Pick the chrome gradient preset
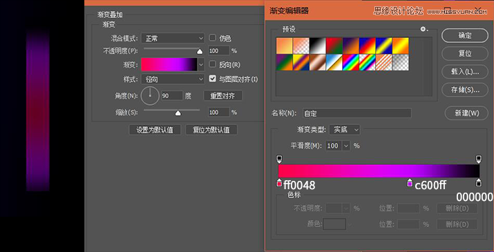This screenshot has height=252, width=494. [x=334, y=62]
